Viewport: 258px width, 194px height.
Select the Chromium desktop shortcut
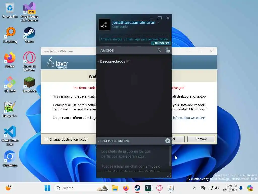[10, 159]
